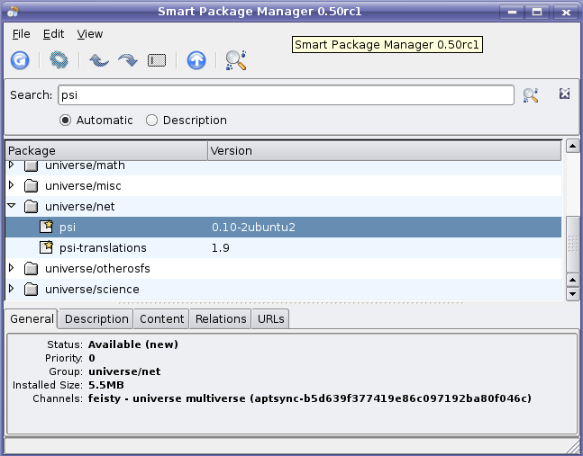Click the undo arrow toolbar icon

click(x=99, y=60)
